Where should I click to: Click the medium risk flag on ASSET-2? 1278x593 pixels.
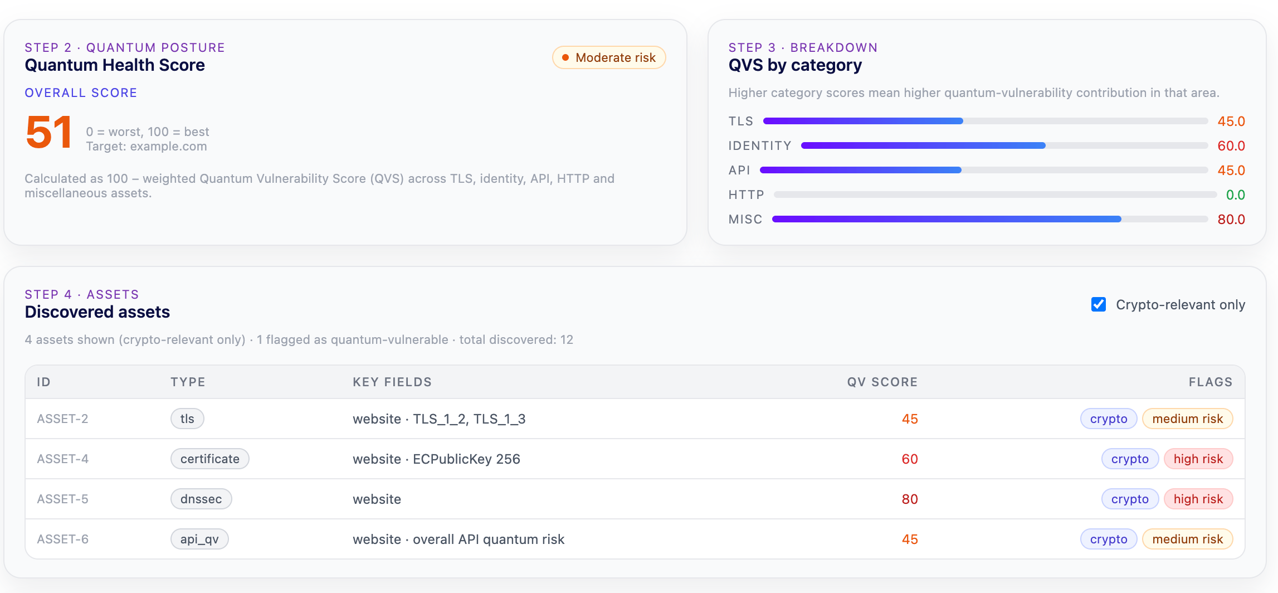(x=1187, y=418)
